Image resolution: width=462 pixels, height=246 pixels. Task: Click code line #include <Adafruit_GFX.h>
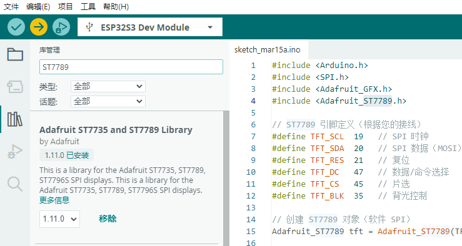pyautogui.click(x=332, y=89)
